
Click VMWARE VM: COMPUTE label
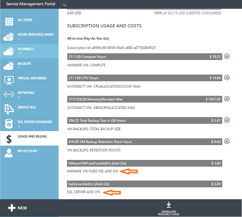click(86, 65)
